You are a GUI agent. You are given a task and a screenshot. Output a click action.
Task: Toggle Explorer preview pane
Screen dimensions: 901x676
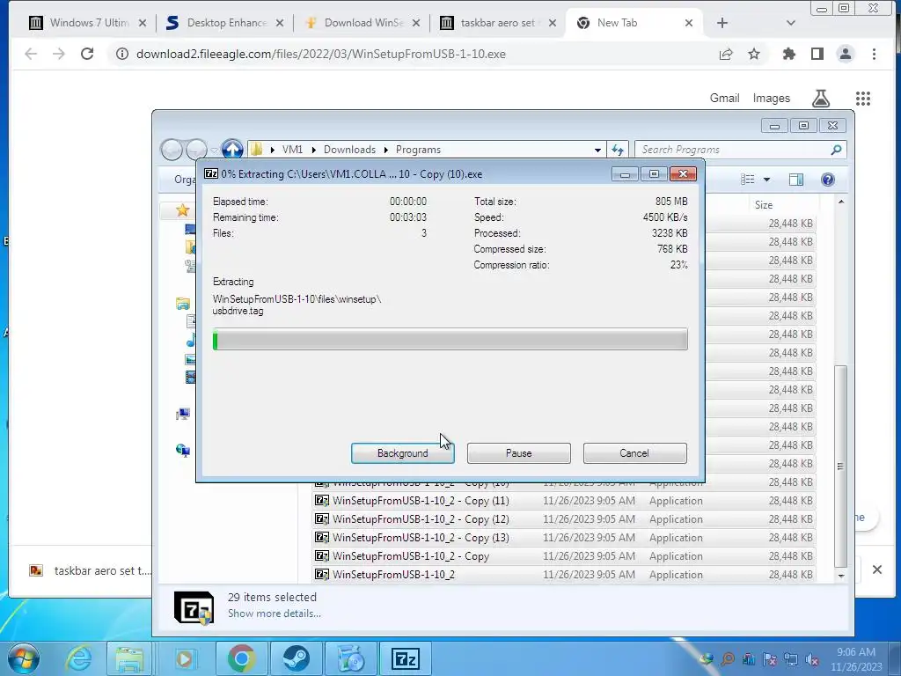[795, 180]
